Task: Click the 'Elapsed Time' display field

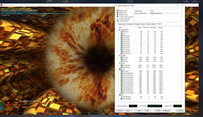Action: pos(177,106)
